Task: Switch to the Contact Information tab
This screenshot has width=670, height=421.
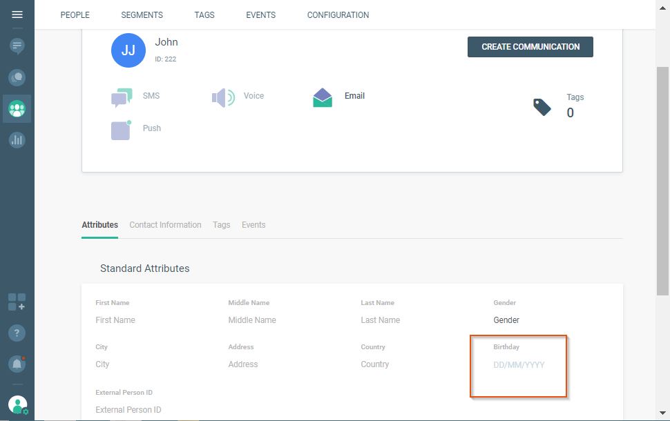Action: [x=165, y=225]
